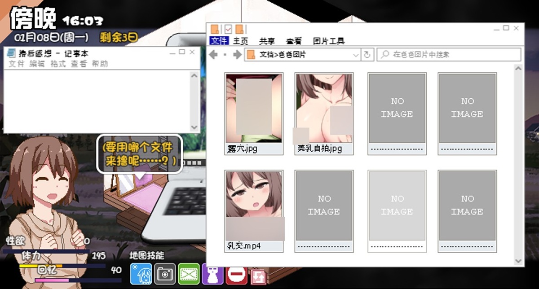
Task: Select the purple figure map skill icon
Action: pos(213,273)
